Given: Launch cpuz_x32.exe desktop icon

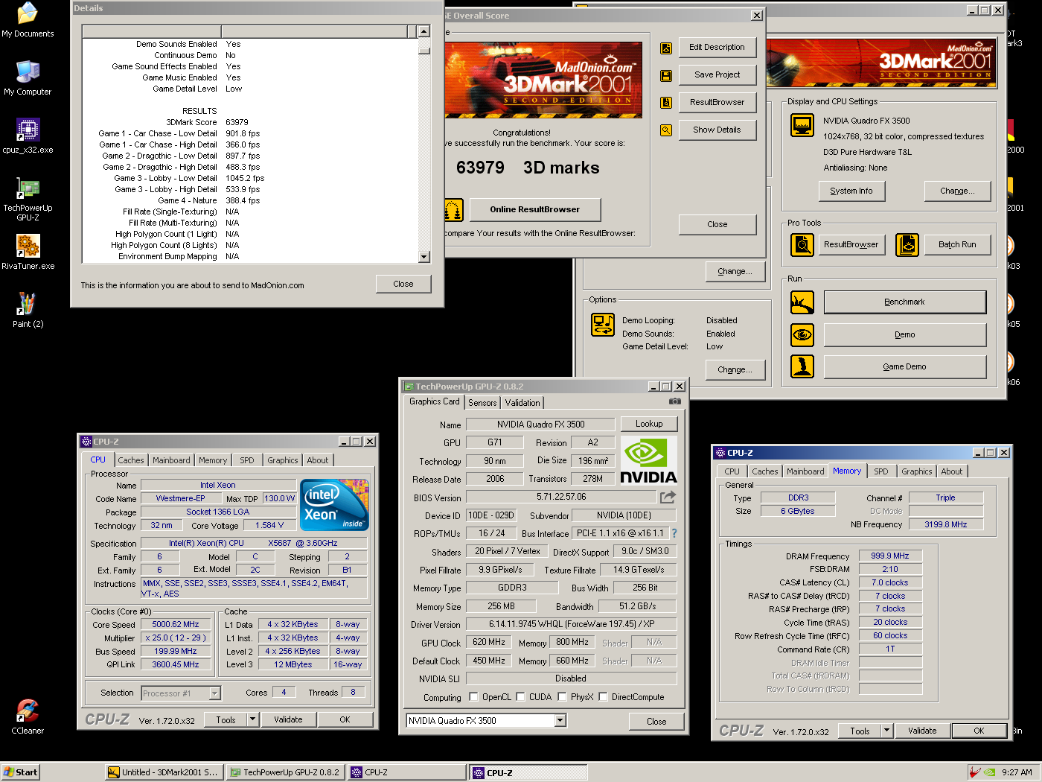Looking at the screenshot, I should click(x=28, y=136).
